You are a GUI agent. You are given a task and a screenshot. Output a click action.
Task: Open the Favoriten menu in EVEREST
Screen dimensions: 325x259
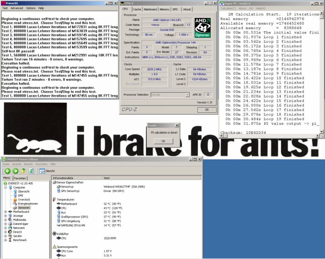pyautogui.click(x=41, y=164)
